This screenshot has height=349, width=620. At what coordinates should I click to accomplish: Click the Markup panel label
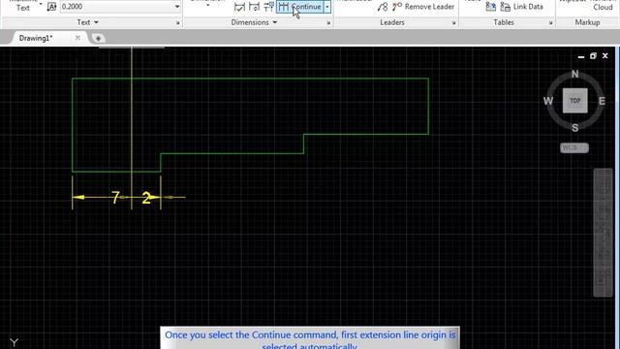[587, 22]
